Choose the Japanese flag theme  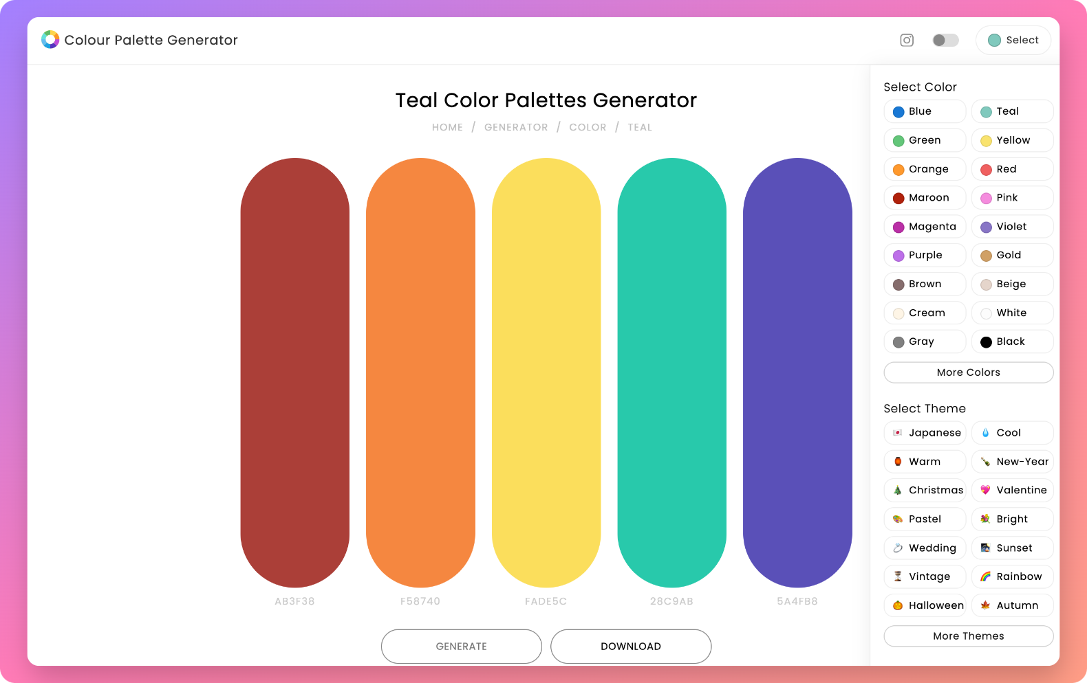tap(925, 433)
